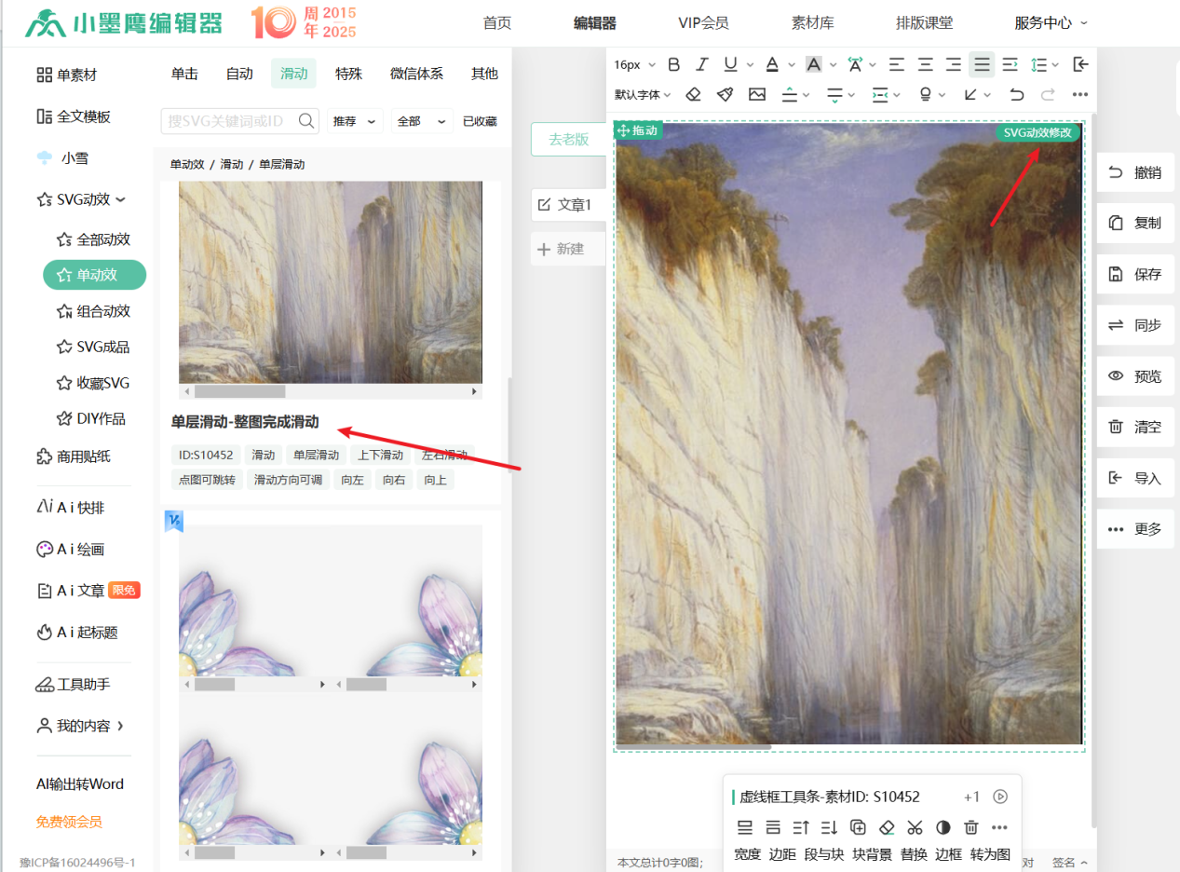Open 素材库 in top navigation
Screen dimensions: 1180x872
pyautogui.click(x=813, y=23)
